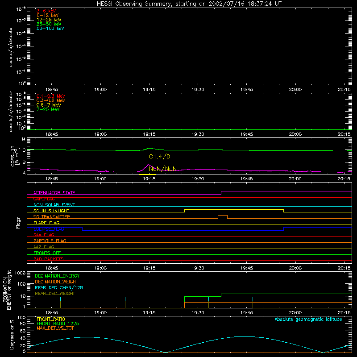Click the Absolute geomagnetic latitude label
Image resolution: width=357 pixels, height=357 pixels.
[x=308, y=319]
